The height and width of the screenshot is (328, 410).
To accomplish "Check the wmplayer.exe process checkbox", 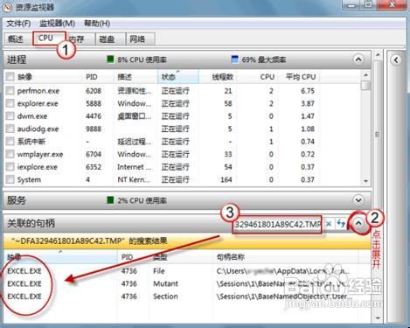I will 10,154.
